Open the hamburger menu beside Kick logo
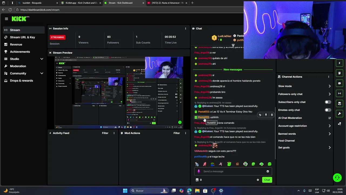Viewport: 346px width, 195px height. [6, 19]
